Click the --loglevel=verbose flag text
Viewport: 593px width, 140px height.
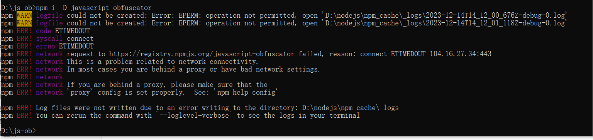coord(194,115)
